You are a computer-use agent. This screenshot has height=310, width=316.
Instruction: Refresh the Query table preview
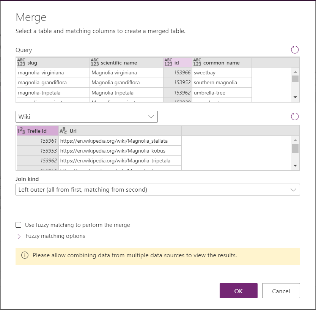coord(295,50)
